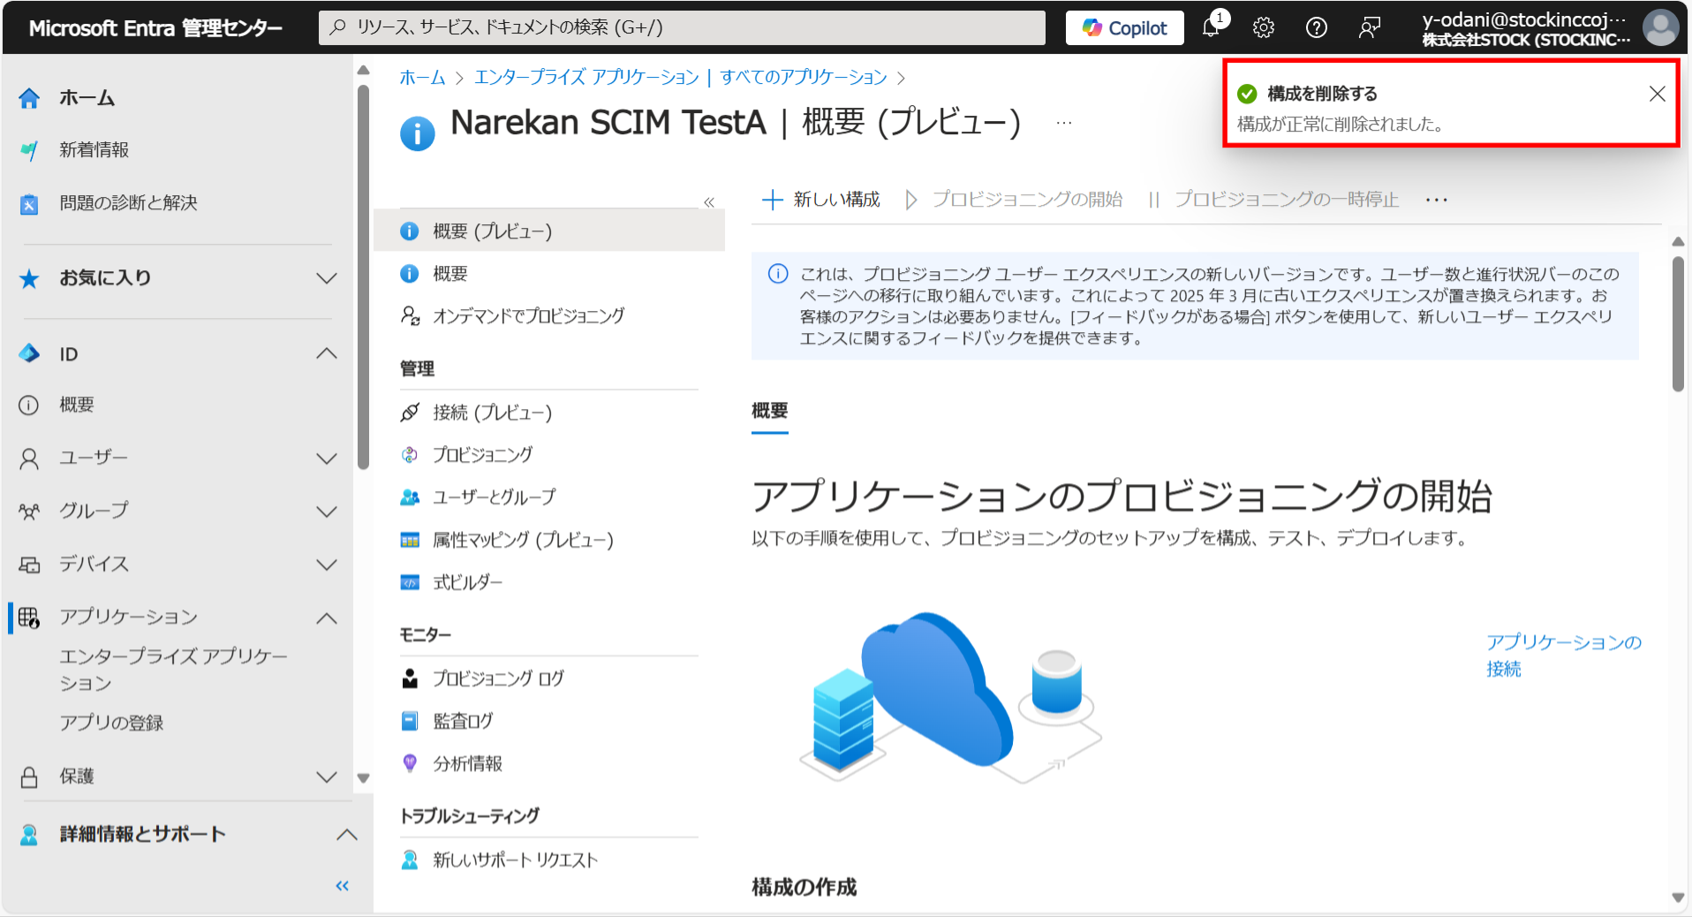Open the toolbar more options ellipsis

[x=1436, y=200]
